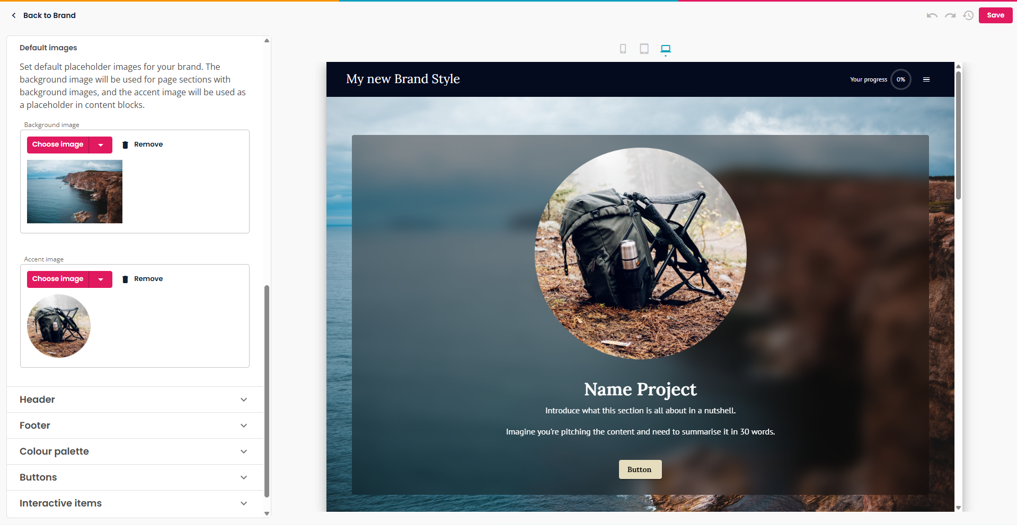Viewport: 1017px width, 525px height.
Task: Click Back to Brand link
Action: pos(49,15)
